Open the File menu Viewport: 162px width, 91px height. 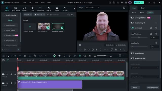pos(25,3)
